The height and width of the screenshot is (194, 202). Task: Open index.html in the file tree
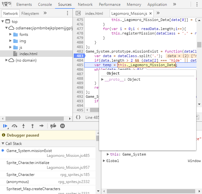coord(28,54)
